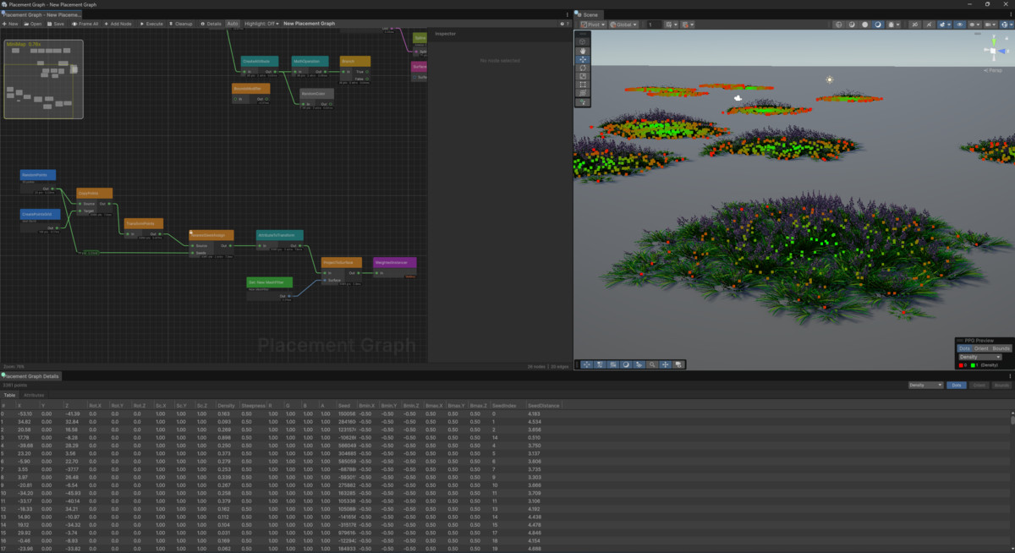1015x553 pixels.
Task: Click the Density column header
Action: click(x=226, y=406)
